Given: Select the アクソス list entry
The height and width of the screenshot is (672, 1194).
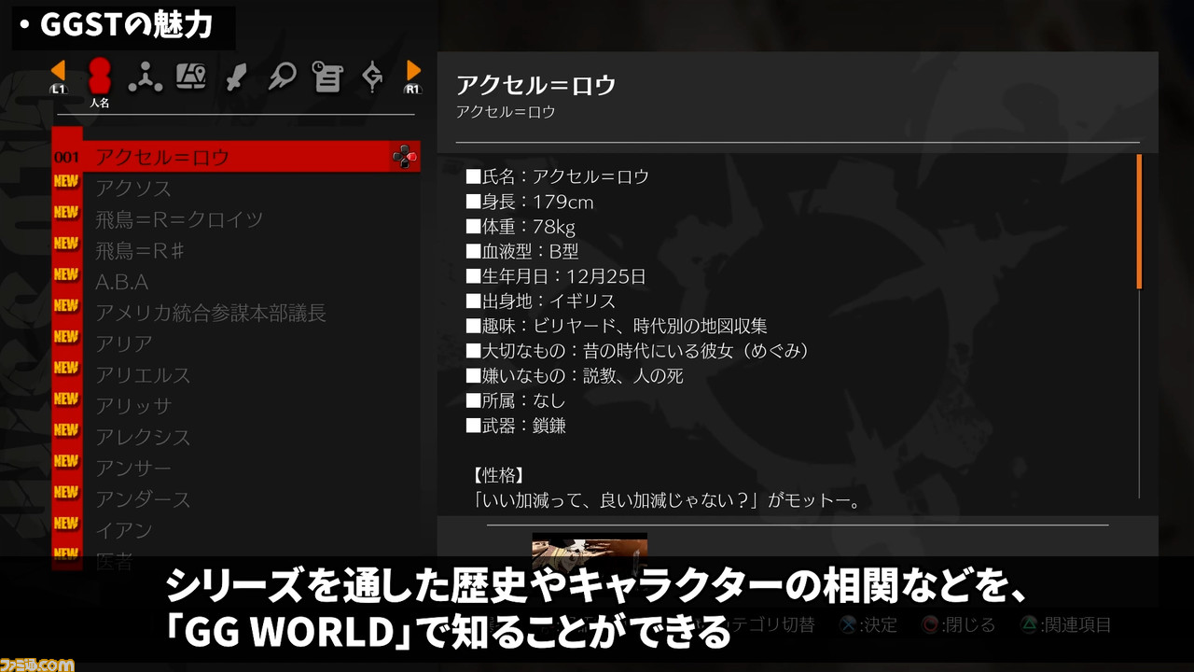Looking at the screenshot, I should point(133,189).
